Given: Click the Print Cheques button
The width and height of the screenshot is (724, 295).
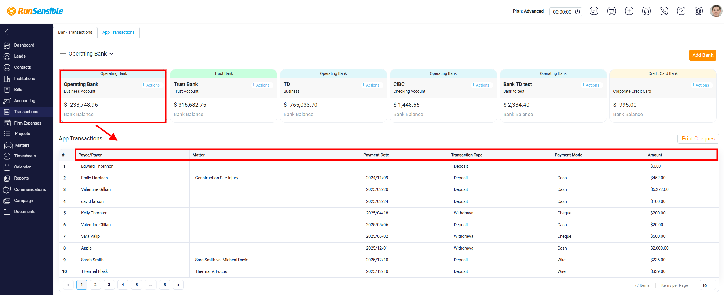Looking at the screenshot, I should click(x=698, y=139).
